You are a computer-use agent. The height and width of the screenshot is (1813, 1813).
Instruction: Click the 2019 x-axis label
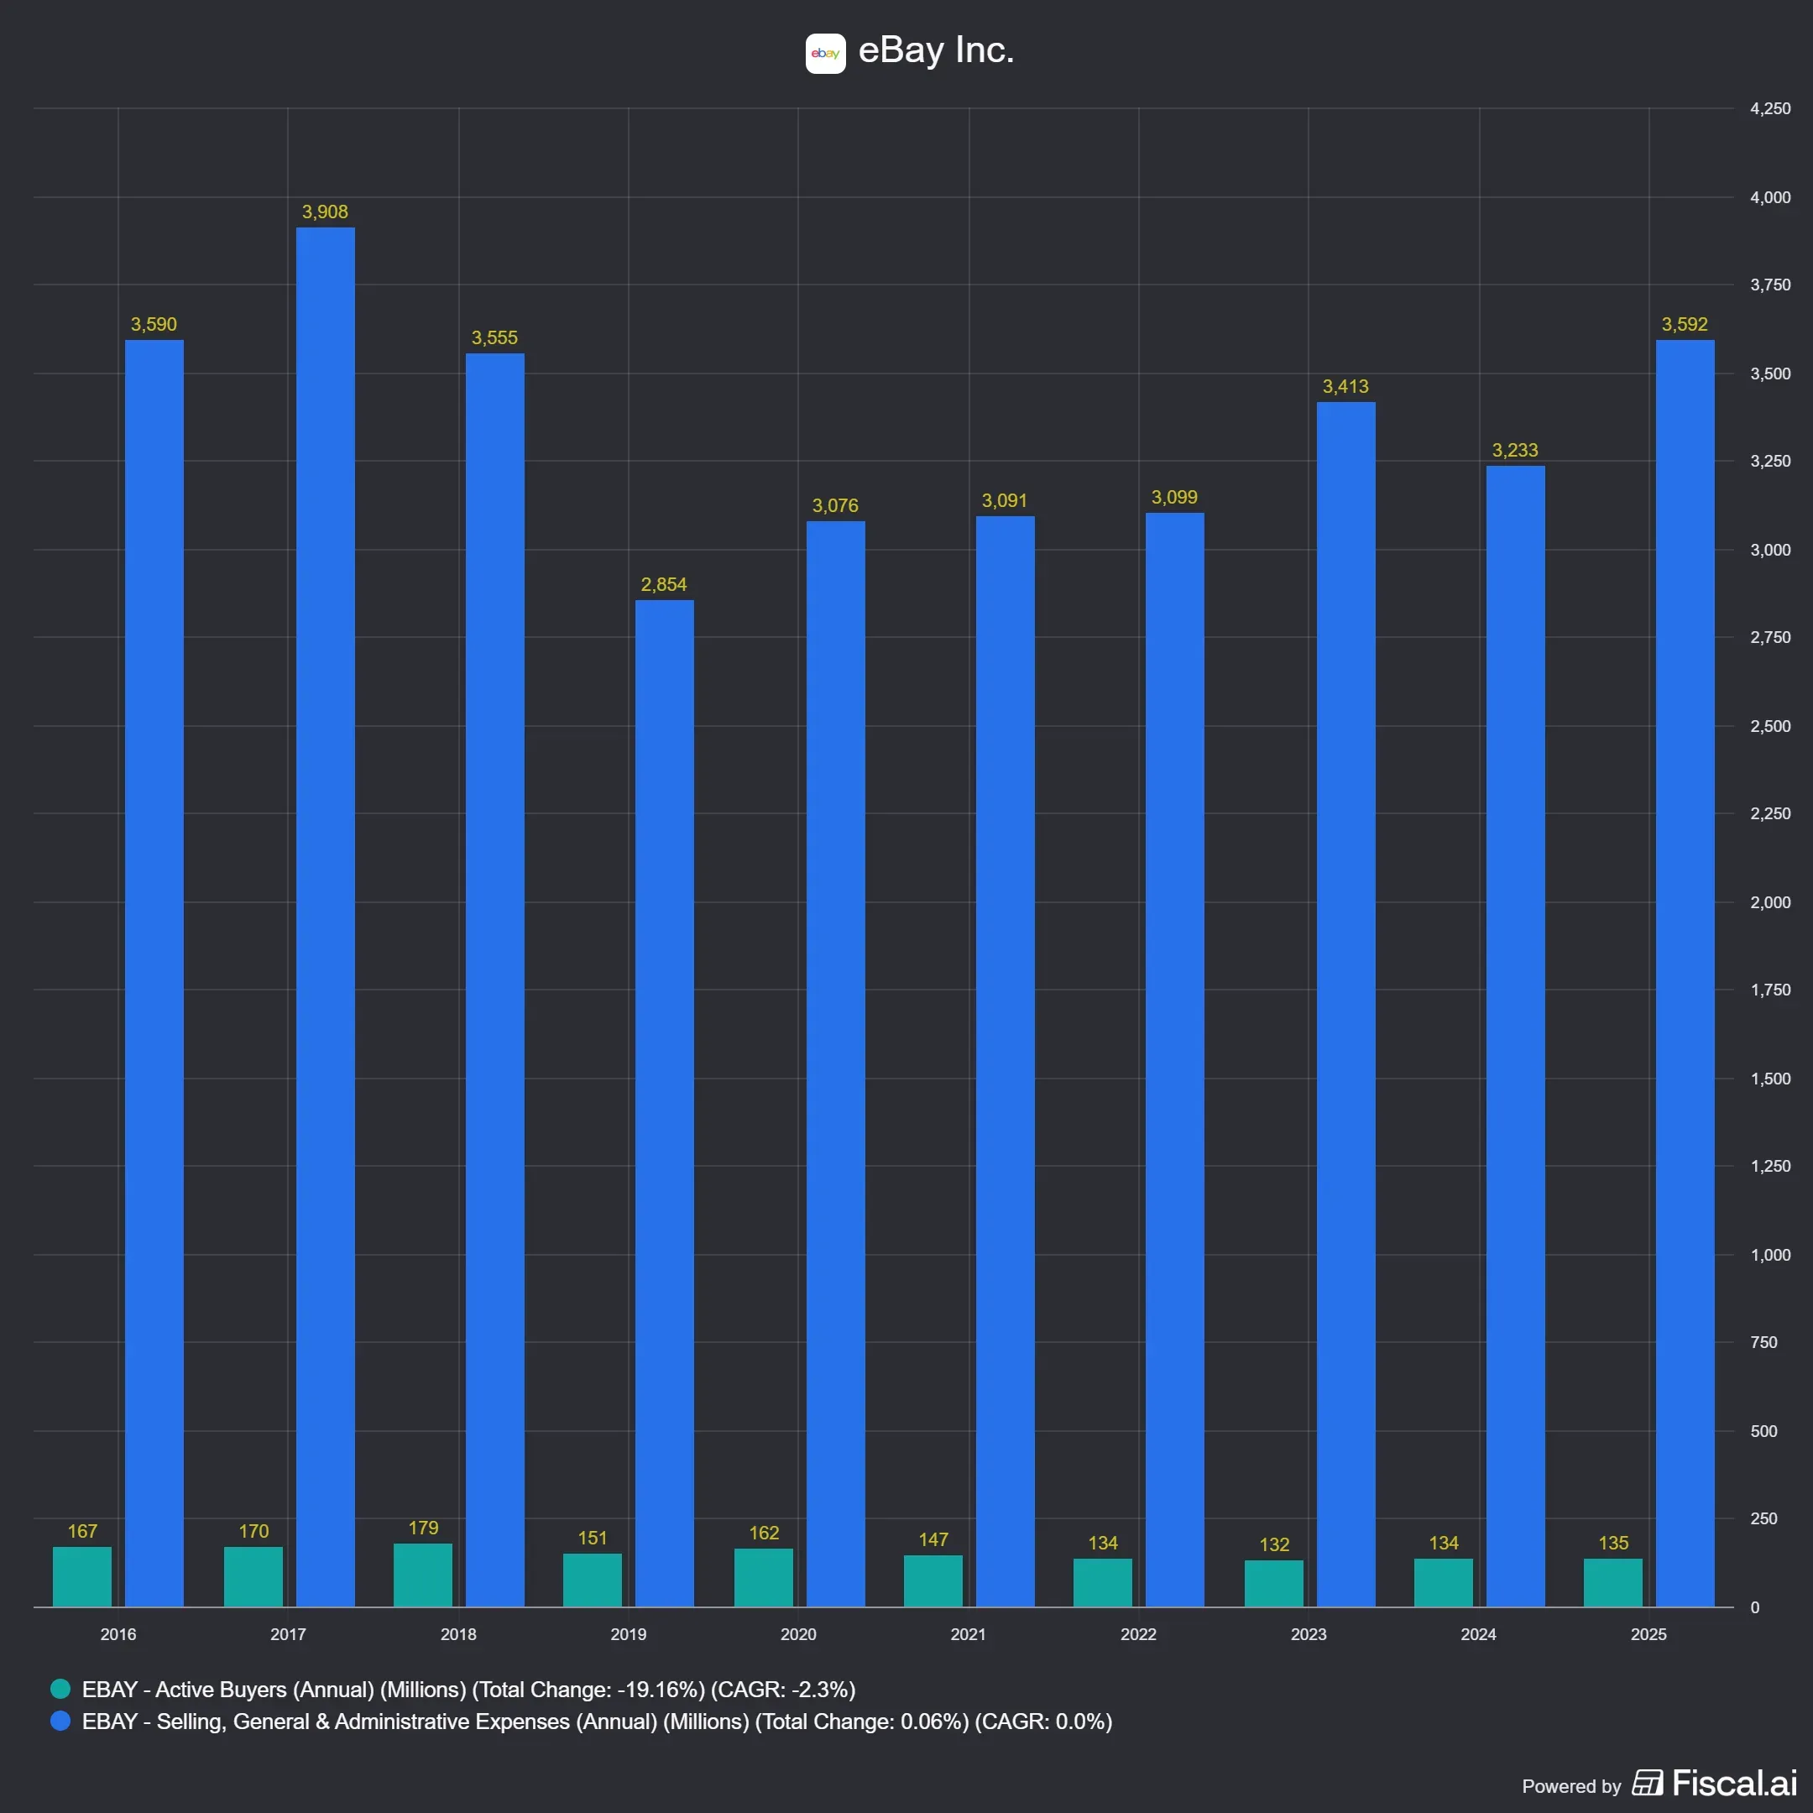click(629, 1635)
